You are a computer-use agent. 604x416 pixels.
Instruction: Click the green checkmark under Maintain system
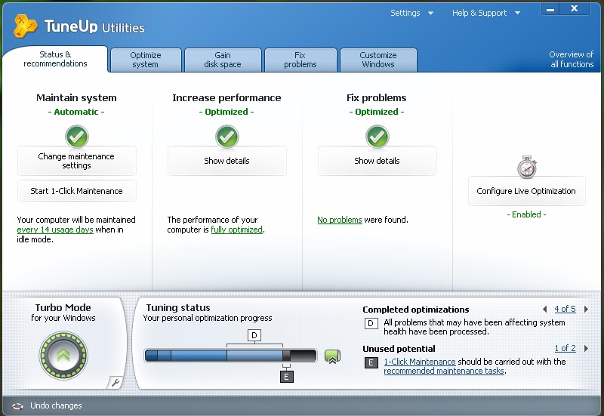[x=77, y=137]
